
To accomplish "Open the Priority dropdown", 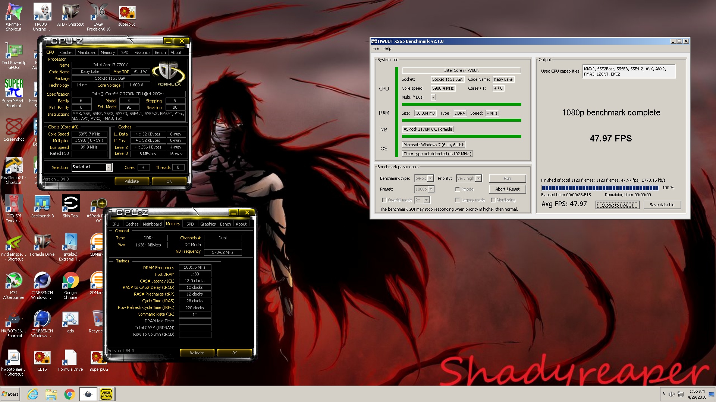I will click(469, 178).
